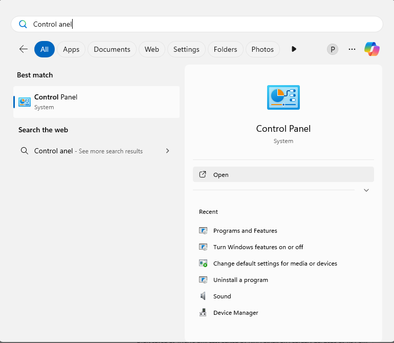Screen dimensions: 394x343
Task: Filter results by Photos
Action: tap(262, 49)
